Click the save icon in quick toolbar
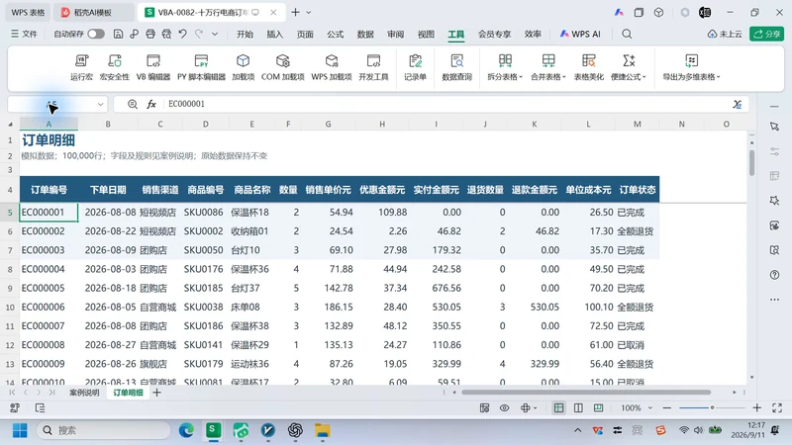Image resolution: width=792 pixels, height=445 pixels. (x=118, y=34)
